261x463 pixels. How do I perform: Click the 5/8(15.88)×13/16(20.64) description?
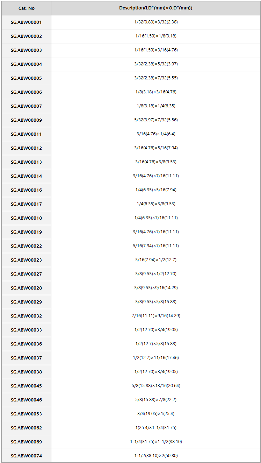[156, 386]
